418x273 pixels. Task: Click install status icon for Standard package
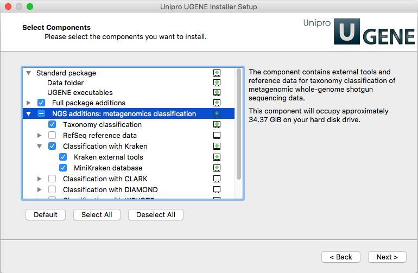point(217,73)
